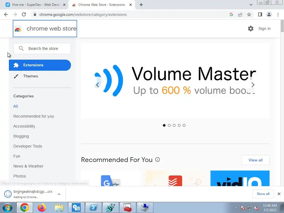Bookmark this page with the star icon
The image size is (284, 213).
(x=249, y=14)
